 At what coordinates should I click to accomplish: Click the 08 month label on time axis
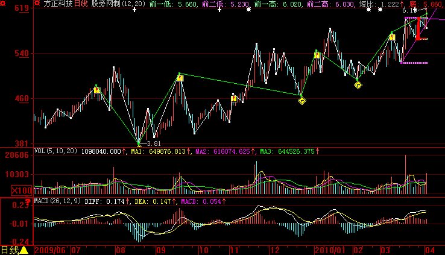[121, 250]
